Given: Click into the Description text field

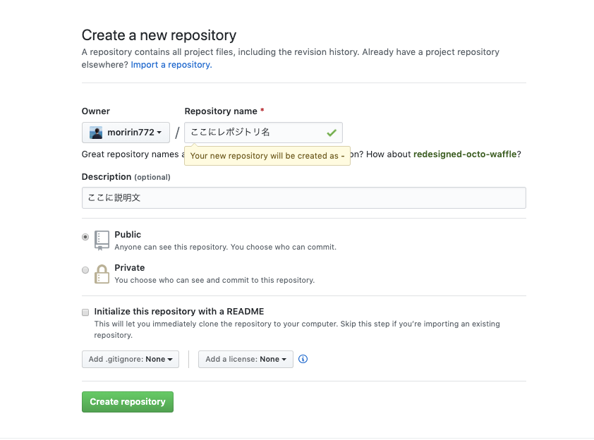Looking at the screenshot, I should pos(303,198).
